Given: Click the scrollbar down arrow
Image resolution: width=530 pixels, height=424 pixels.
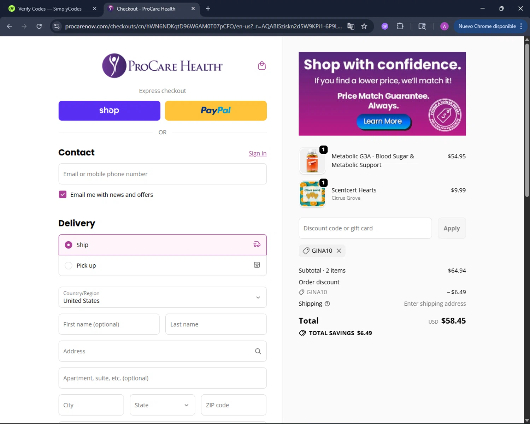Looking at the screenshot, I should coord(527,420).
